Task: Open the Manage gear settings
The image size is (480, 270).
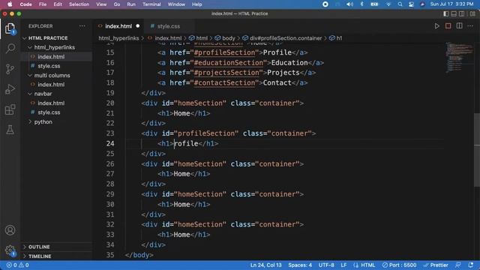Action: coord(10,250)
